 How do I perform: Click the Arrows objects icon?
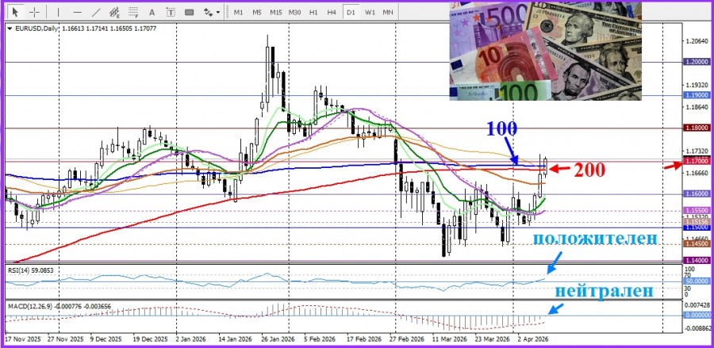tap(208, 12)
